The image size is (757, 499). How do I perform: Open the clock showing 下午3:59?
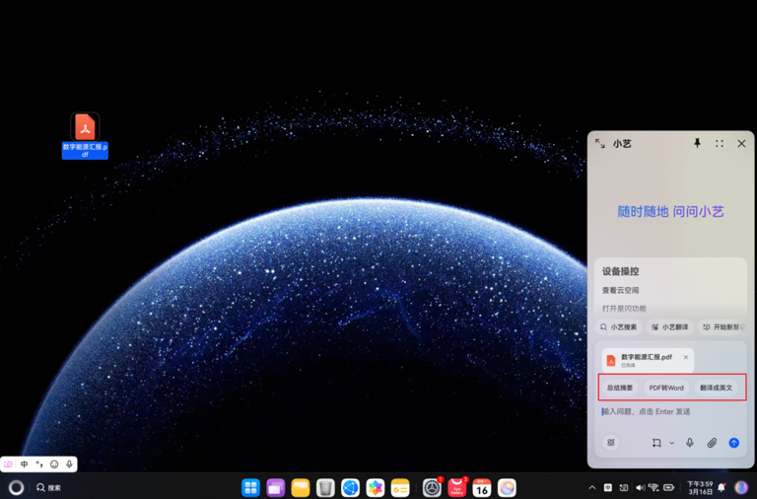coord(700,487)
